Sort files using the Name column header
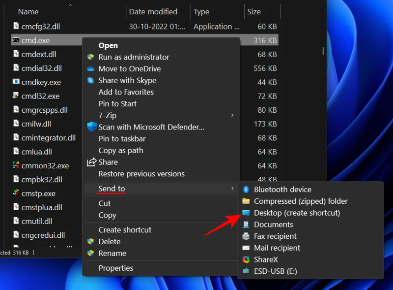The height and width of the screenshot is (290, 393). [x=28, y=11]
